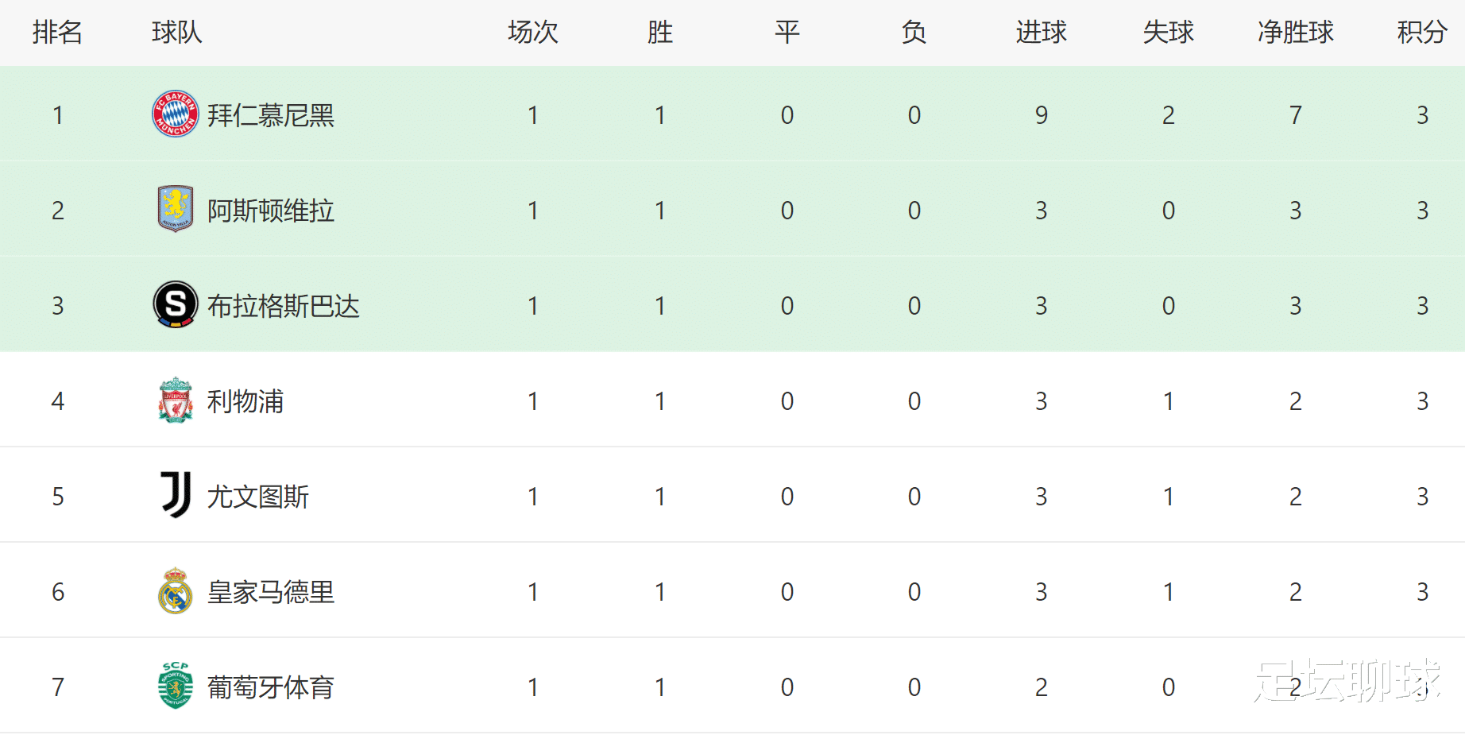
Task: Click the 失球 column header
Action: [1169, 32]
